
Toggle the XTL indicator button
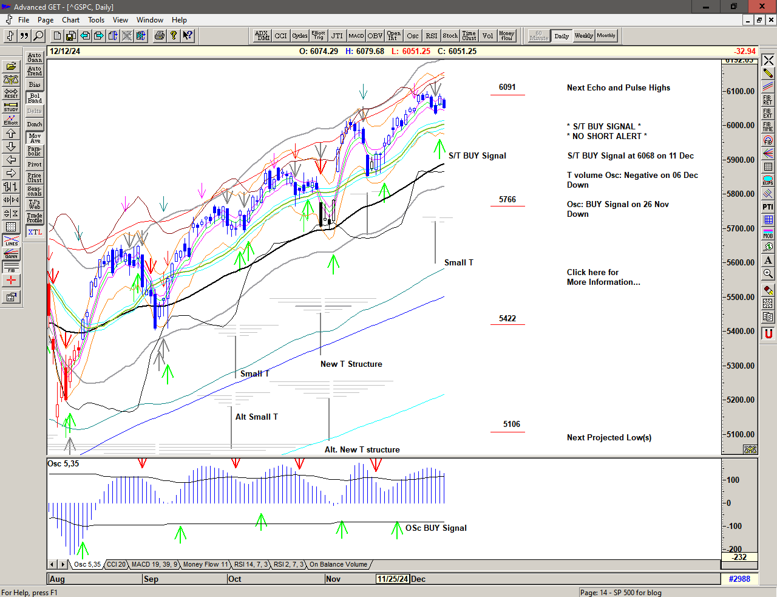[35, 232]
